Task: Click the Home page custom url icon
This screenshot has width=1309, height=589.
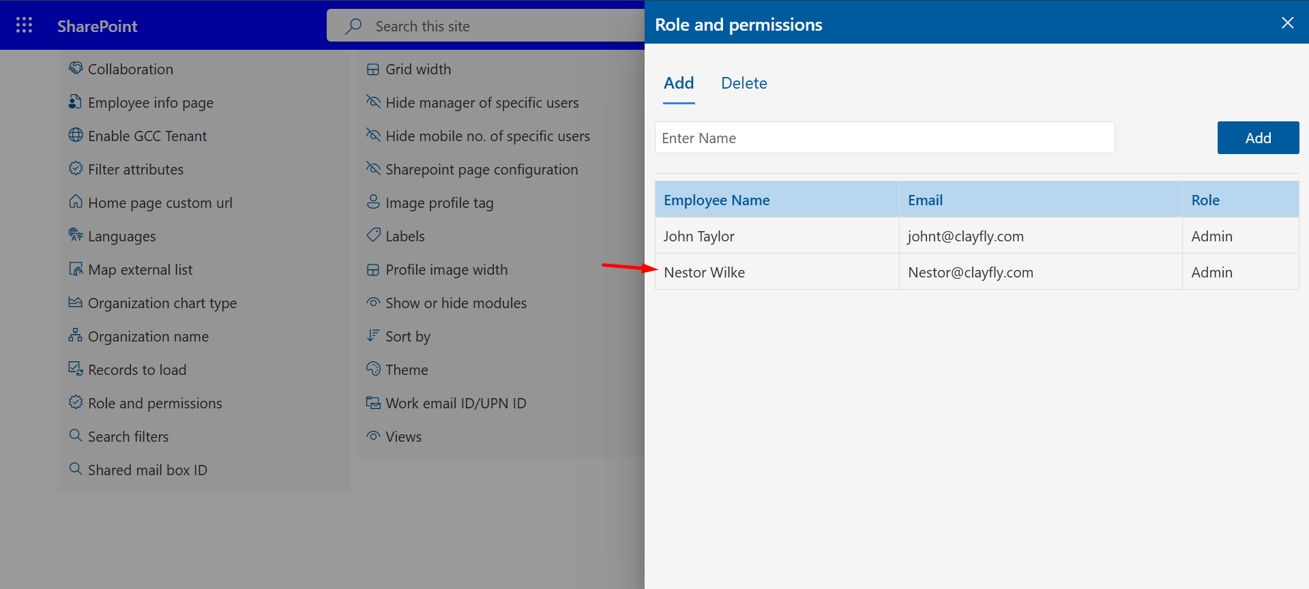Action: (x=76, y=202)
